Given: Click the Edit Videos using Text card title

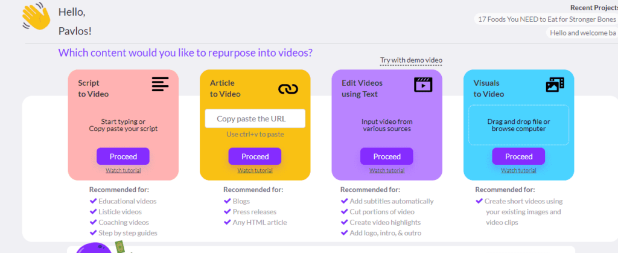Looking at the screenshot, I should pyautogui.click(x=362, y=88).
